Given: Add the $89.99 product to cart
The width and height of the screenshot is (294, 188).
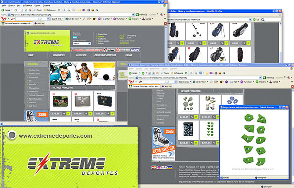Looking at the screenshot, I should (x=113, y=113).
